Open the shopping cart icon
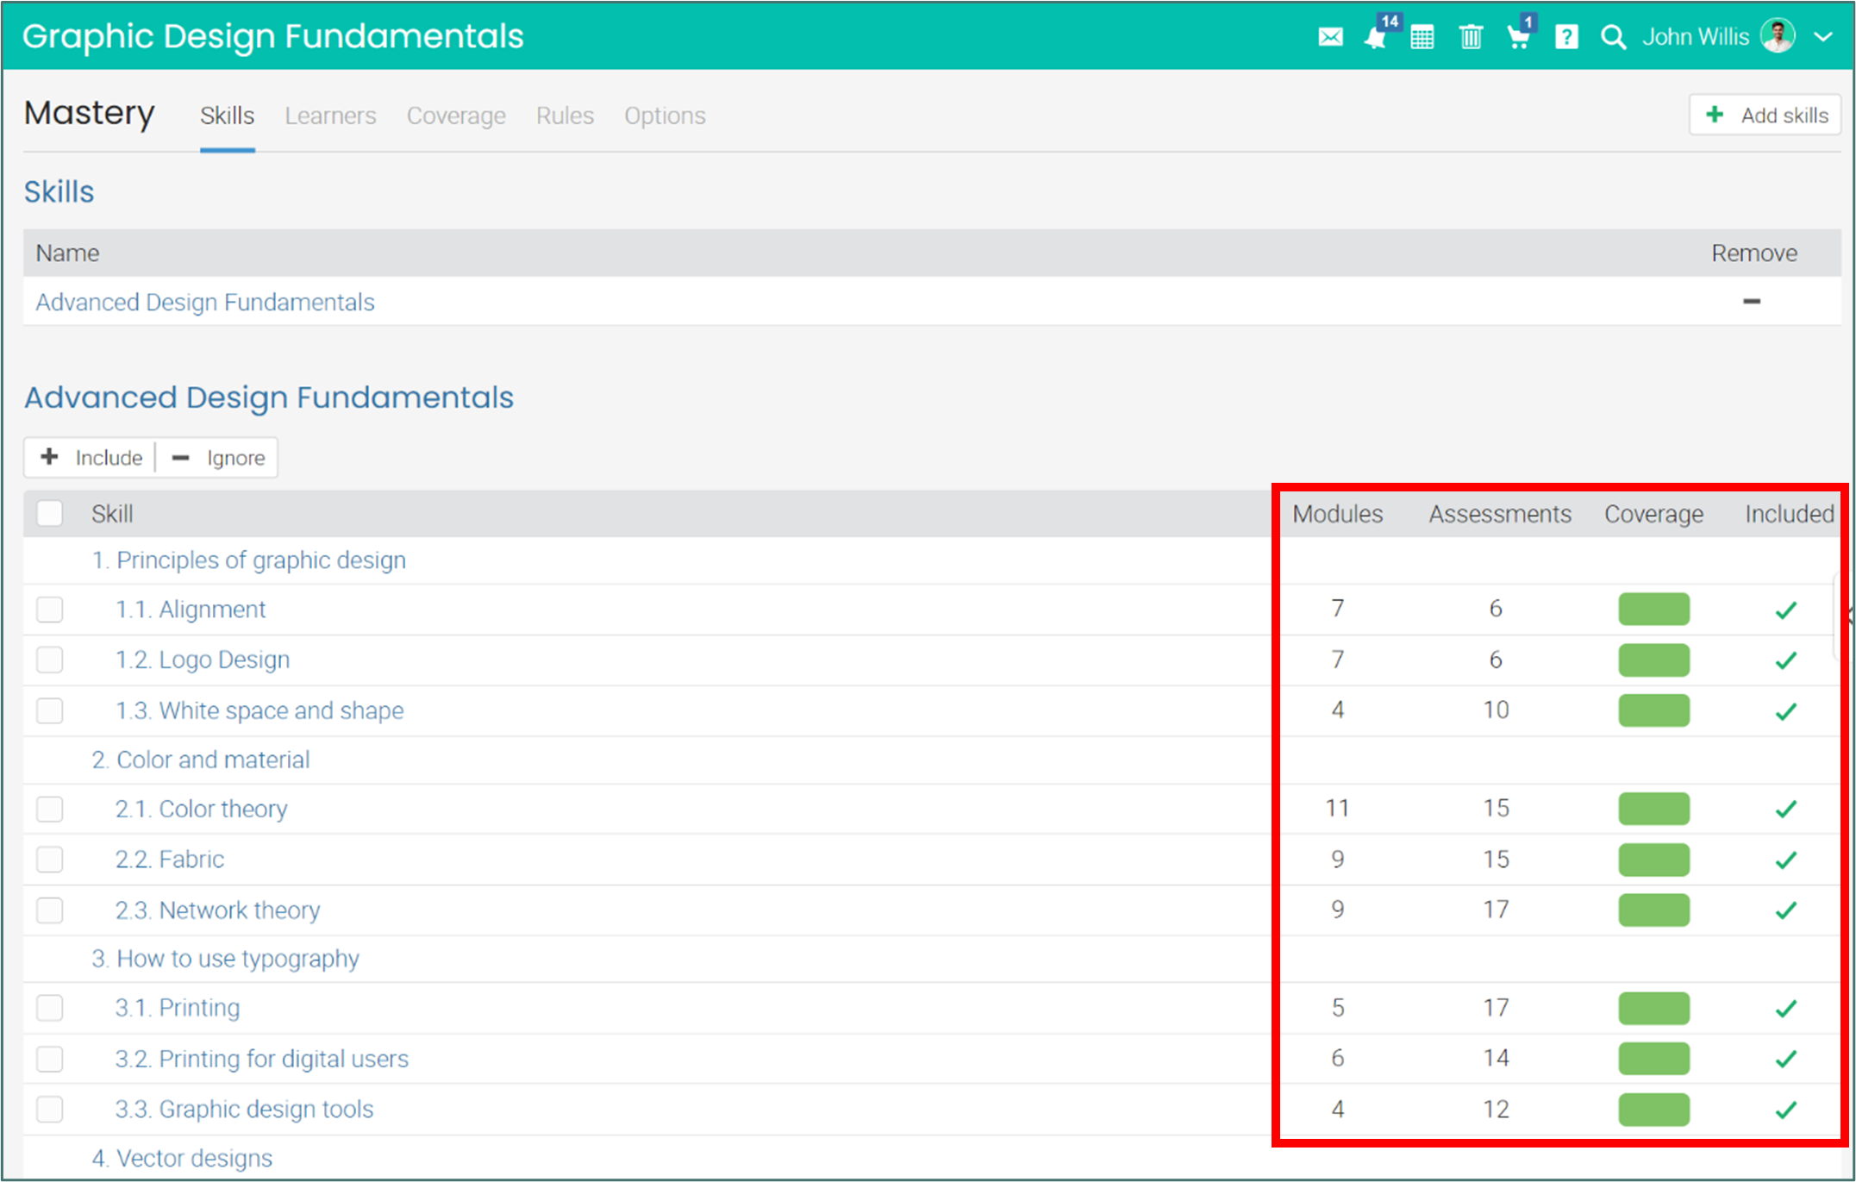 1518,37
